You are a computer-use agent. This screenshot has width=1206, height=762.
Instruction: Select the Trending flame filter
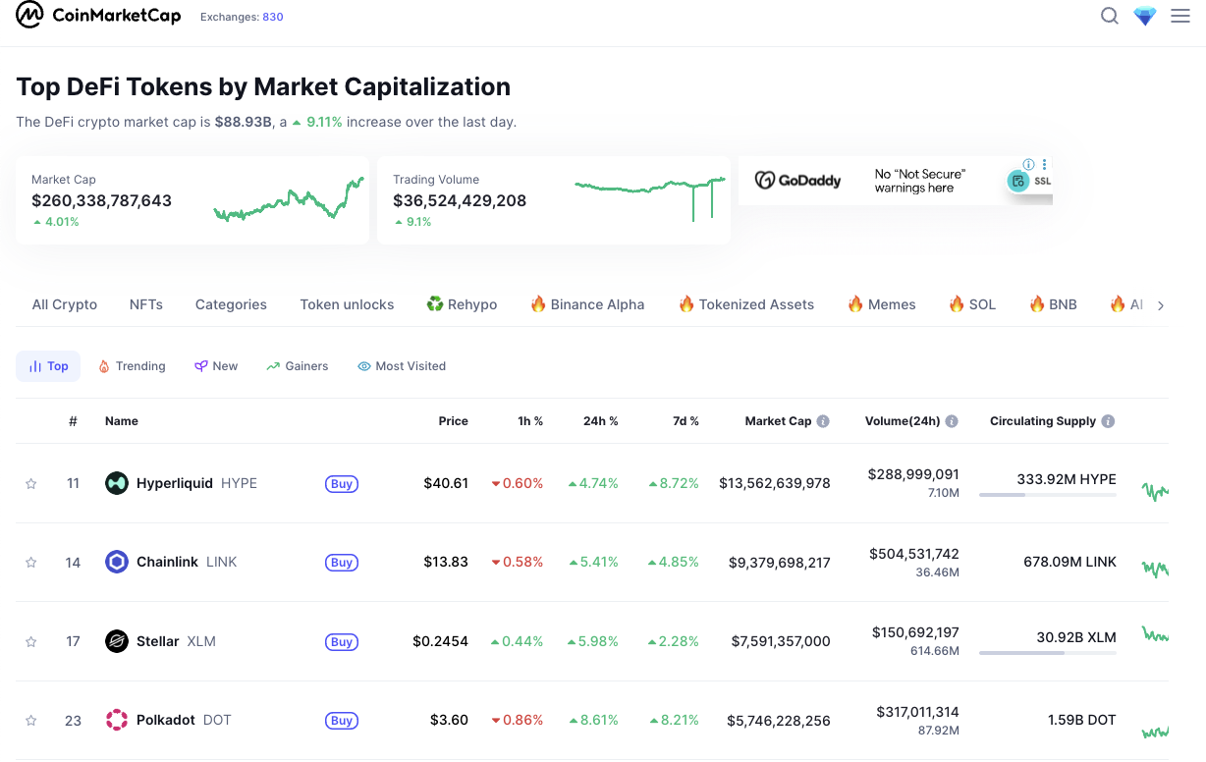pos(132,365)
